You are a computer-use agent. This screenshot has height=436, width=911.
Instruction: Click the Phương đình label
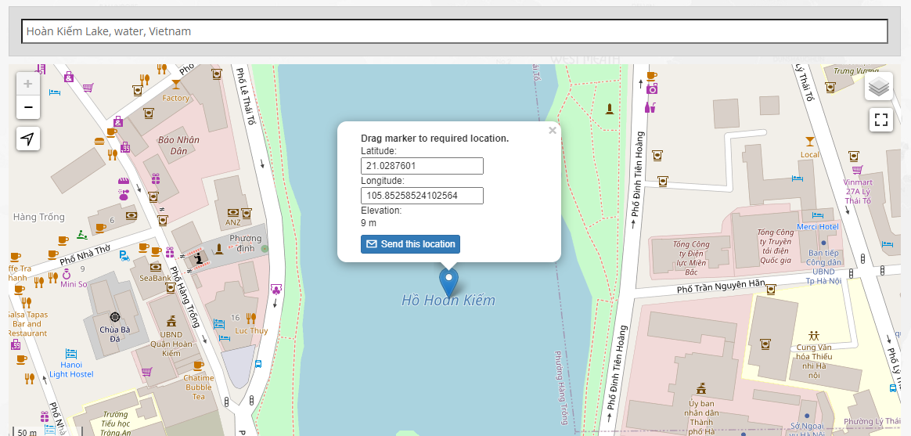245,243
